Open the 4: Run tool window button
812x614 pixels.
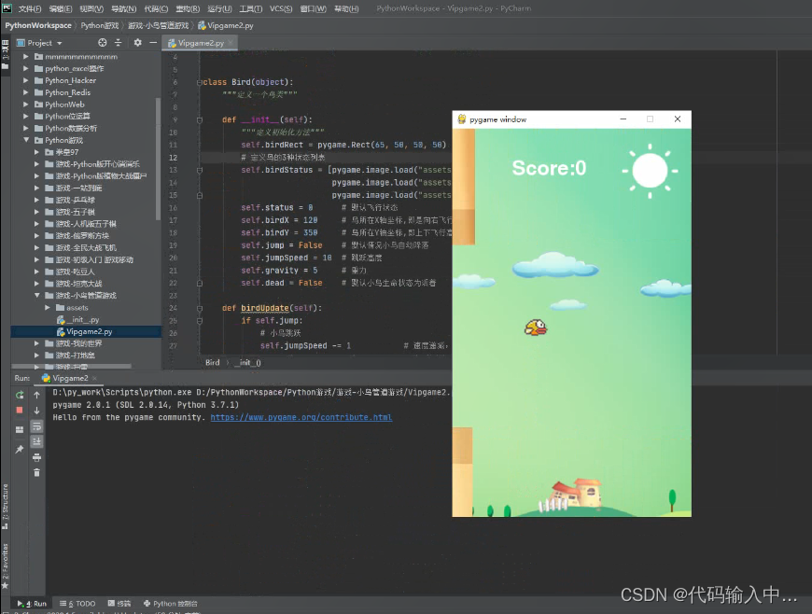(x=32, y=604)
